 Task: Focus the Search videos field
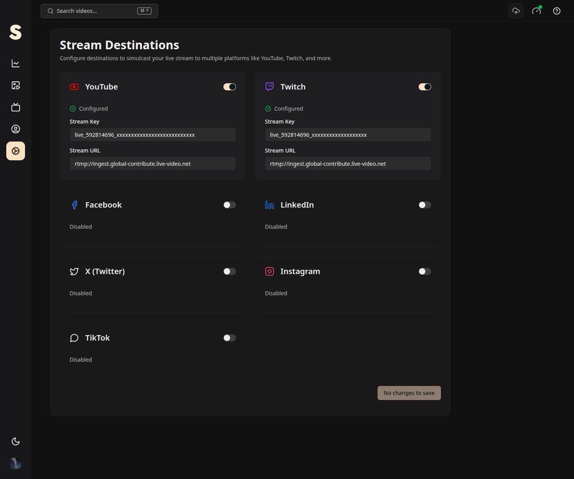[99, 11]
